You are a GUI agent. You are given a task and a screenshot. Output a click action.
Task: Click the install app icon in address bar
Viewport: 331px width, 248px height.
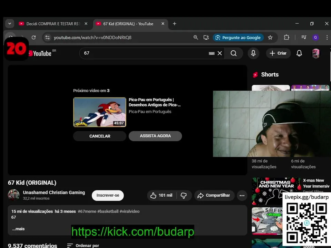tap(206, 38)
